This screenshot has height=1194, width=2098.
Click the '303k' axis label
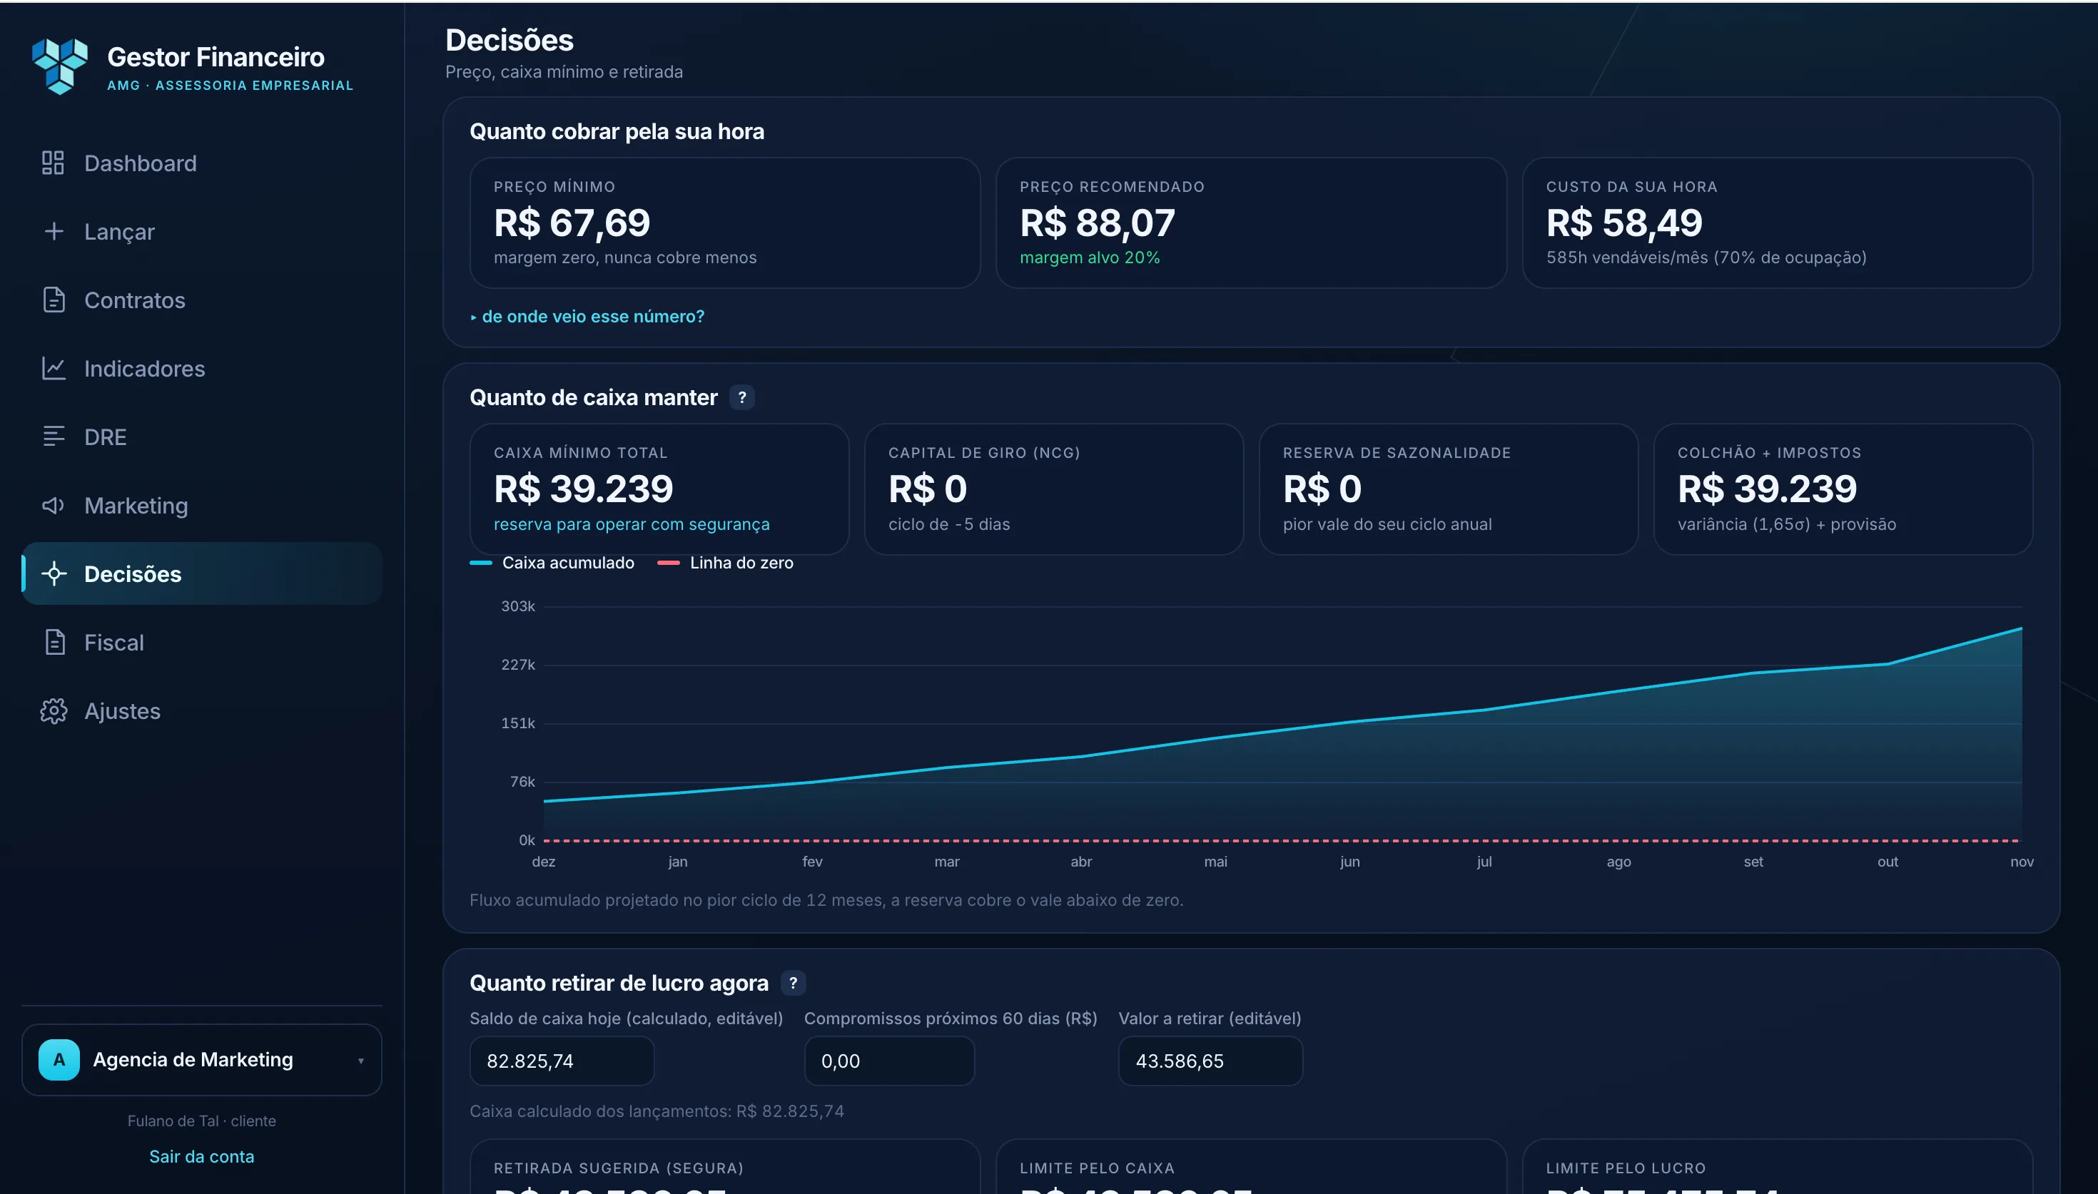pyautogui.click(x=517, y=606)
